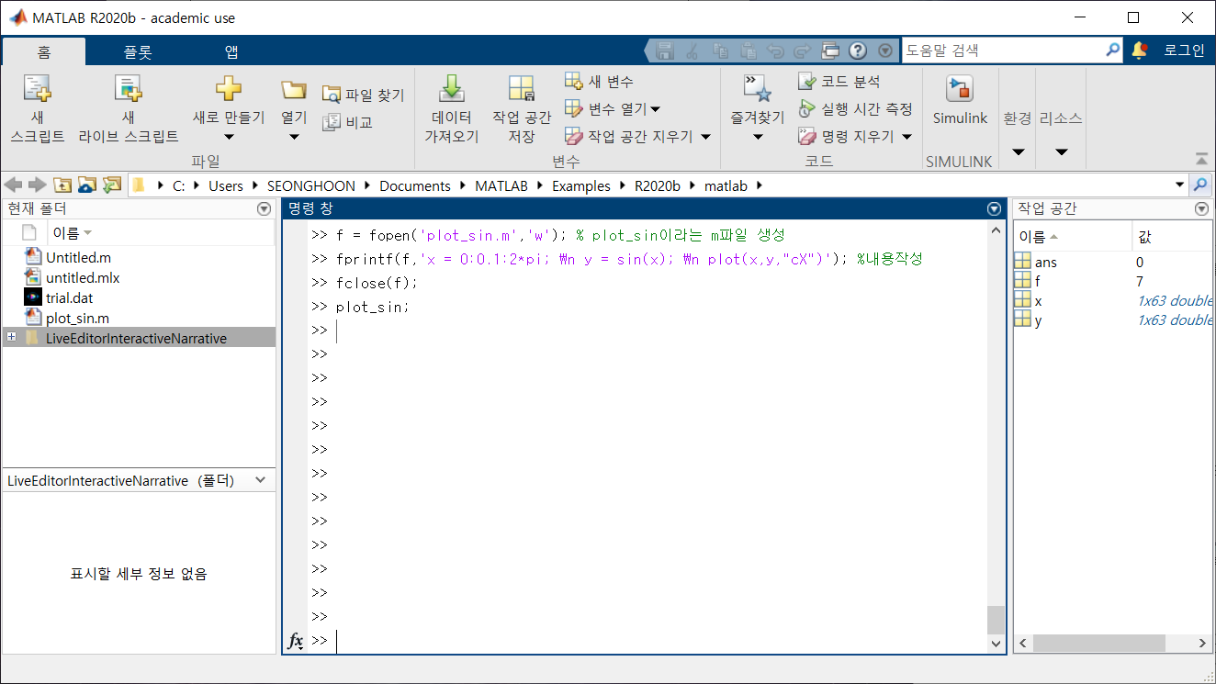The height and width of the screenshot is (684, 1216).
Task: Open the notifications bell icon
Action: [x=1140, y=50]
